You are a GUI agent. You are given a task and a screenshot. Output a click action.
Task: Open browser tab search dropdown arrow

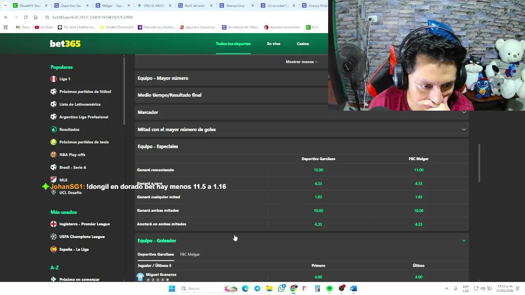tap(5, 6)
